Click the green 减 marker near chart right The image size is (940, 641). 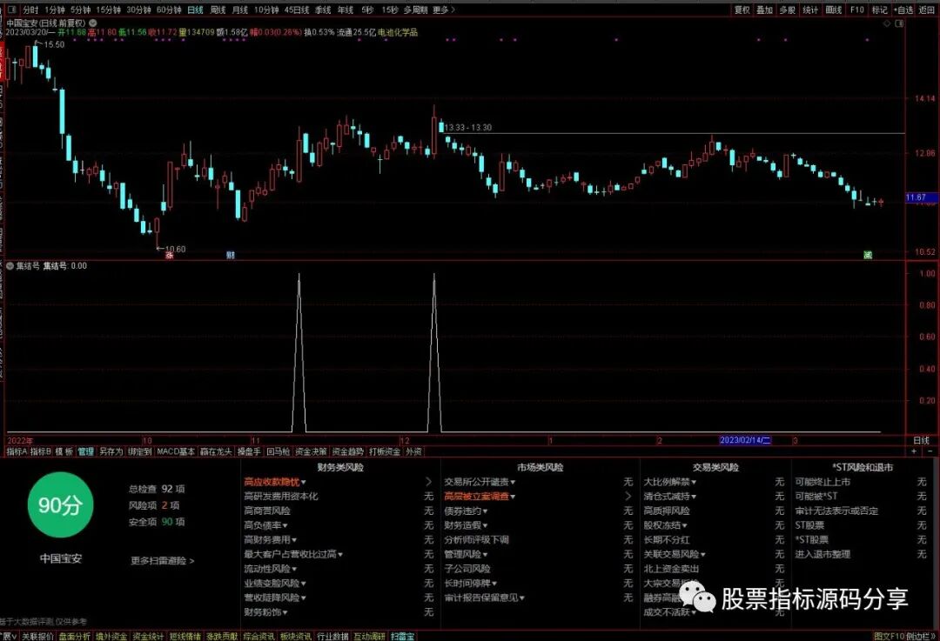pyautogui.click(x=868, y=255)
